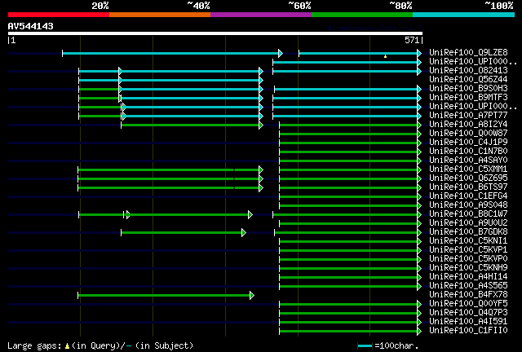The height and width of the screenshot is (352, 522).
Task: Click the ~100% legend label
Action: (x=499, y=6)
